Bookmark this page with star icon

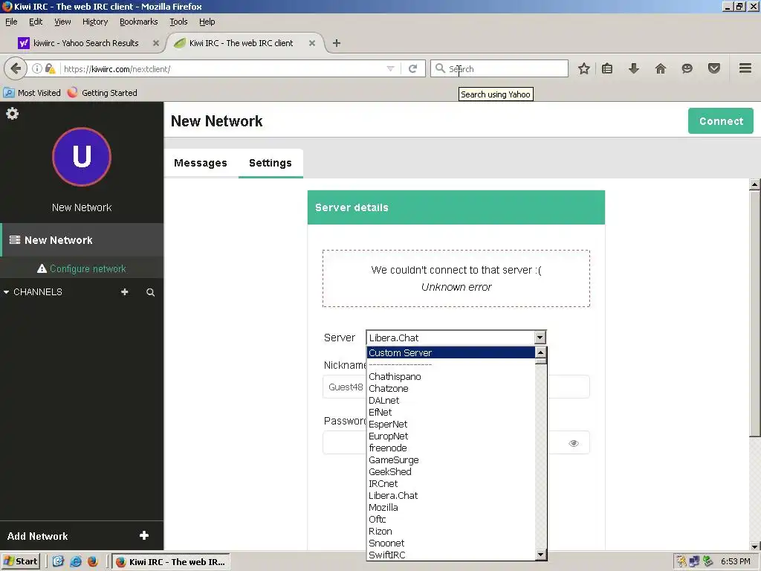(x=584, y=68)
